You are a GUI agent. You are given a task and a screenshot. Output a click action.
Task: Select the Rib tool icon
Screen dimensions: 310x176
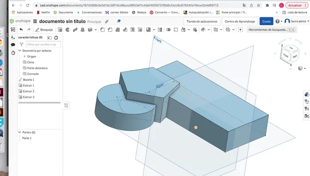point(125,30)
